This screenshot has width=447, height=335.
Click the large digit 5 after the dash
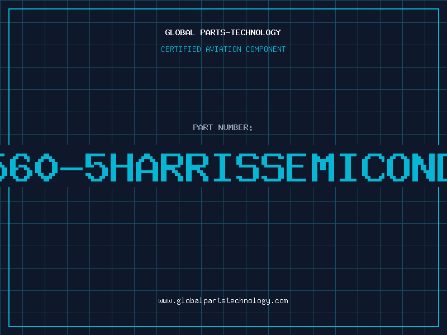(96, 167)
